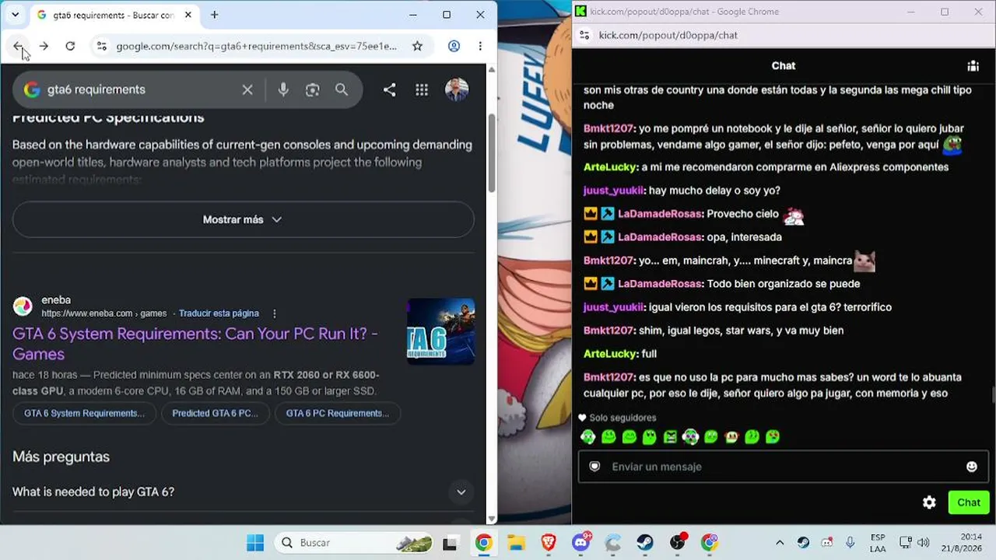This screenshot has height=560, width=996.
Task: Focus the 'gta6 requirements' search field
Action: tap(140, 89)
